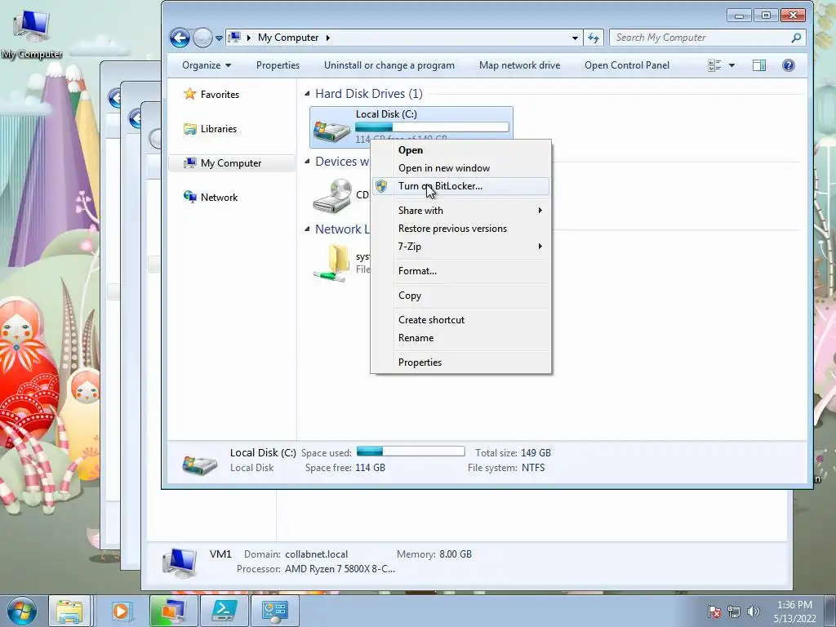836x627 pixels.
Task: Choose Open in new window
Action: click(x=461, y=168)
